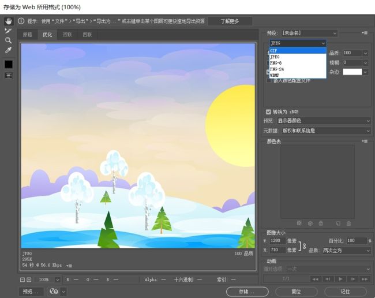Click the browser preview globe icon

[x=54, y=291]
